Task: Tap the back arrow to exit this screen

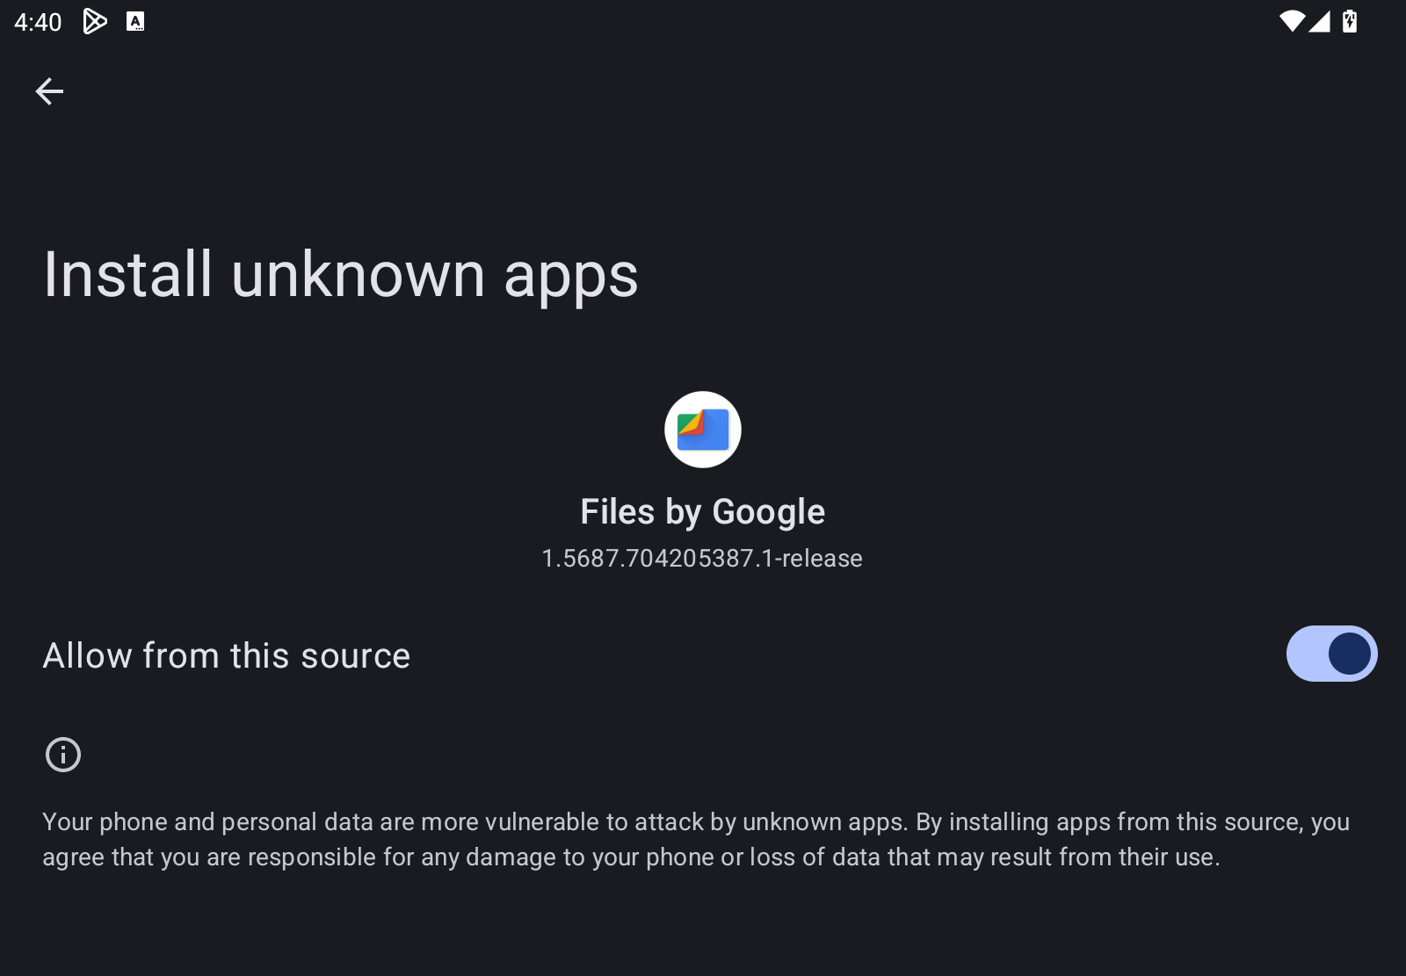Action: 49,91
